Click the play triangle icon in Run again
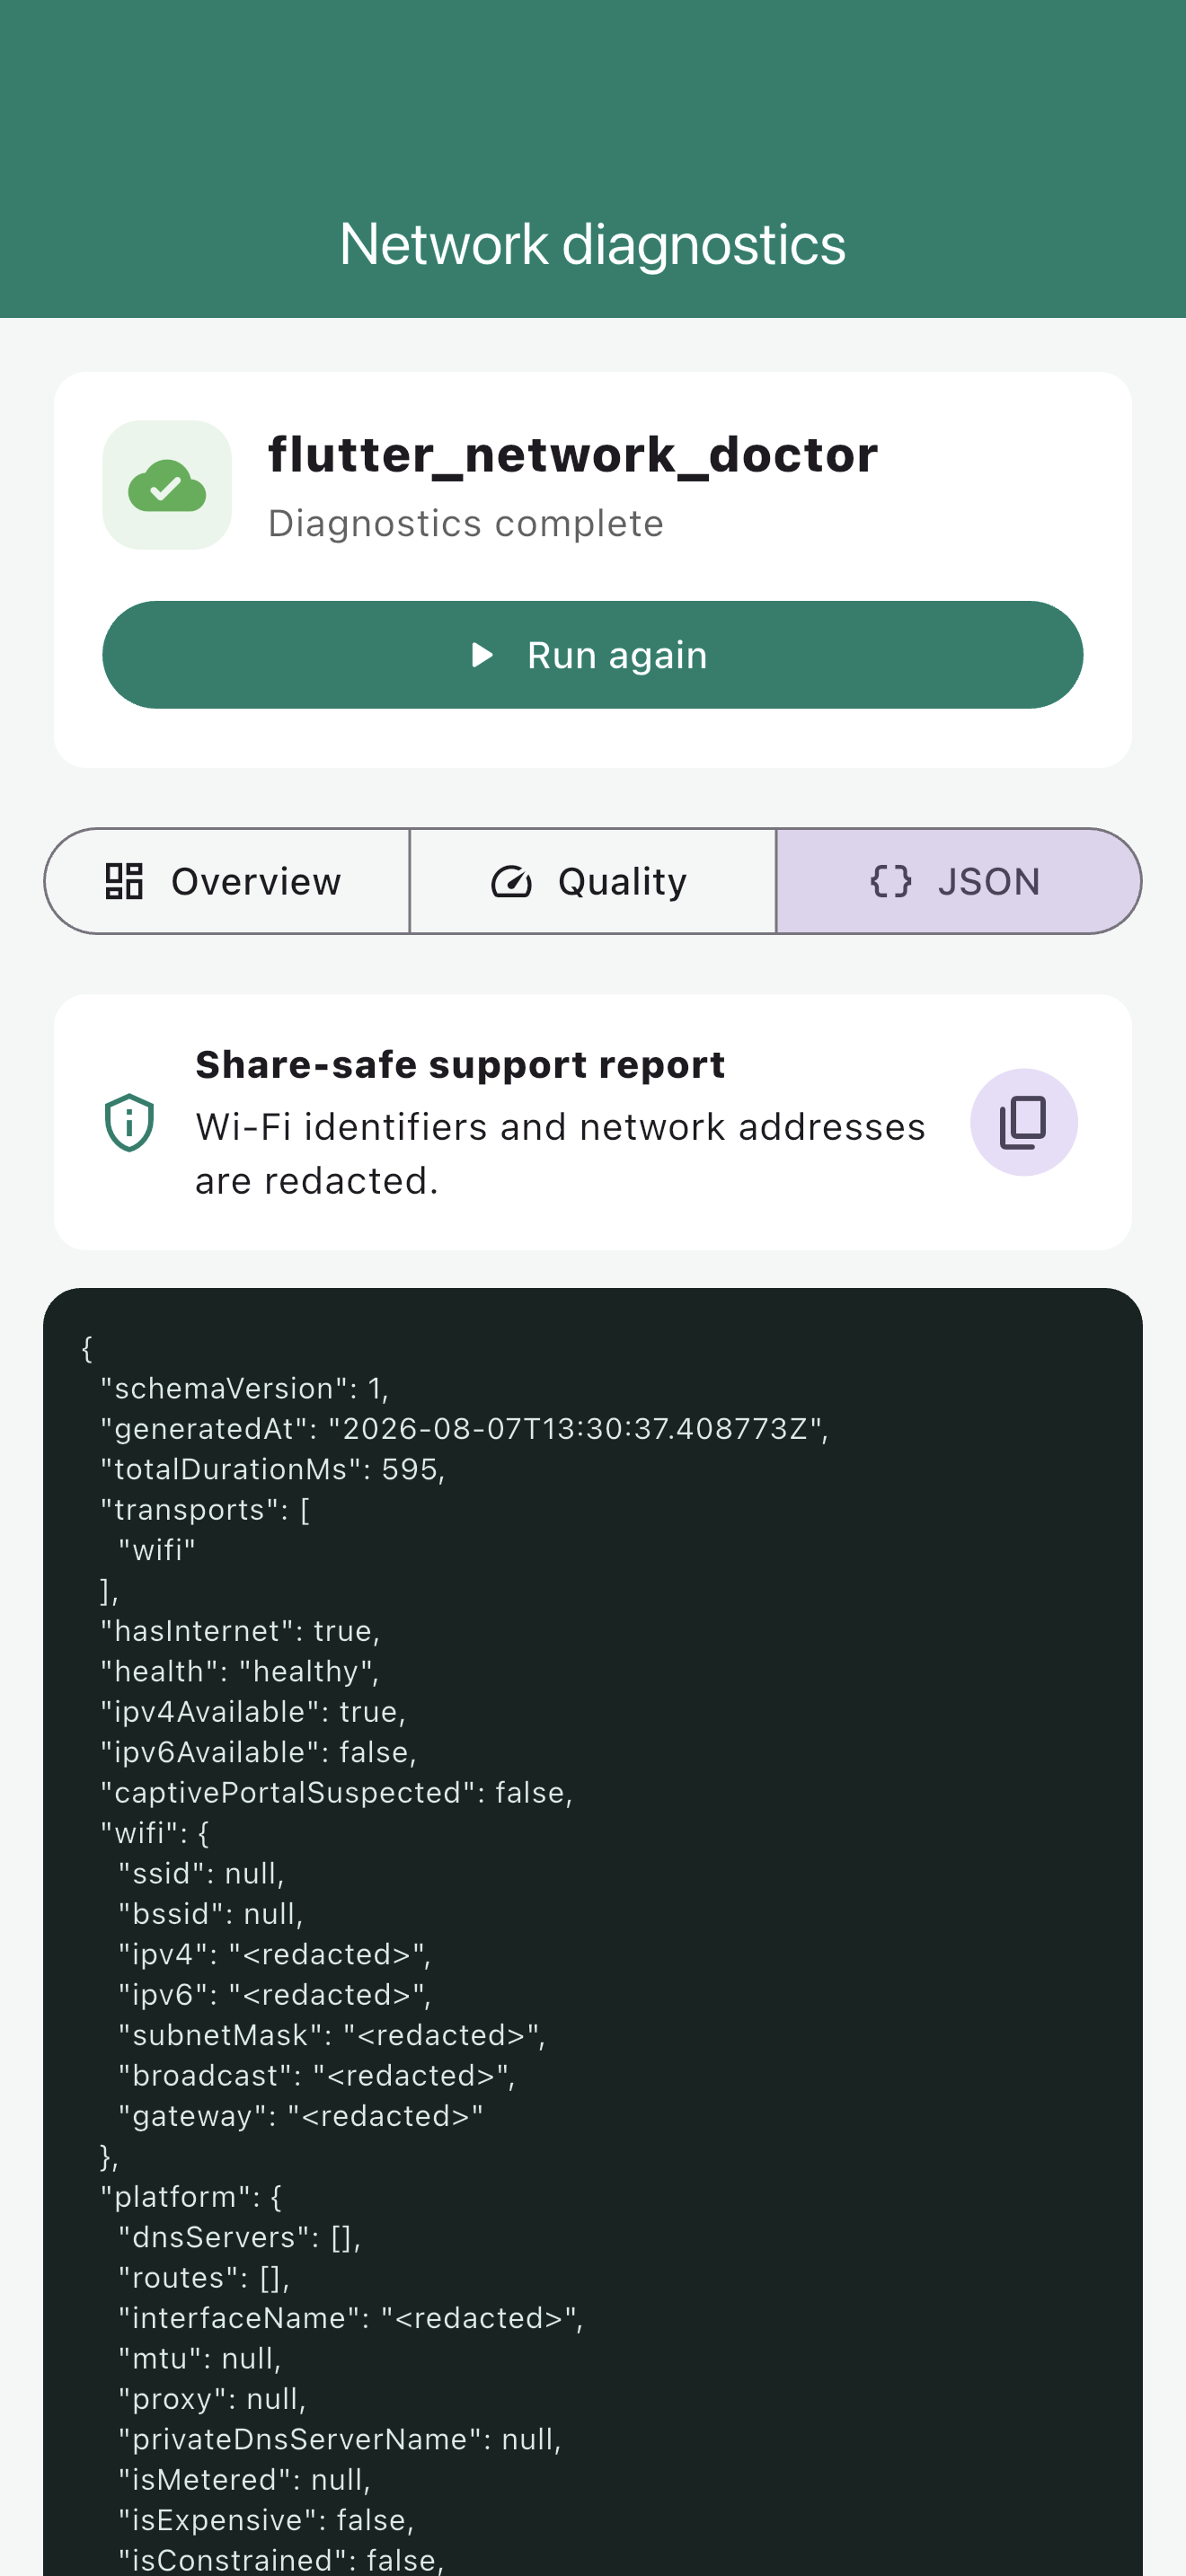This screenshot has height=2576, width=1186. [483, 655]
